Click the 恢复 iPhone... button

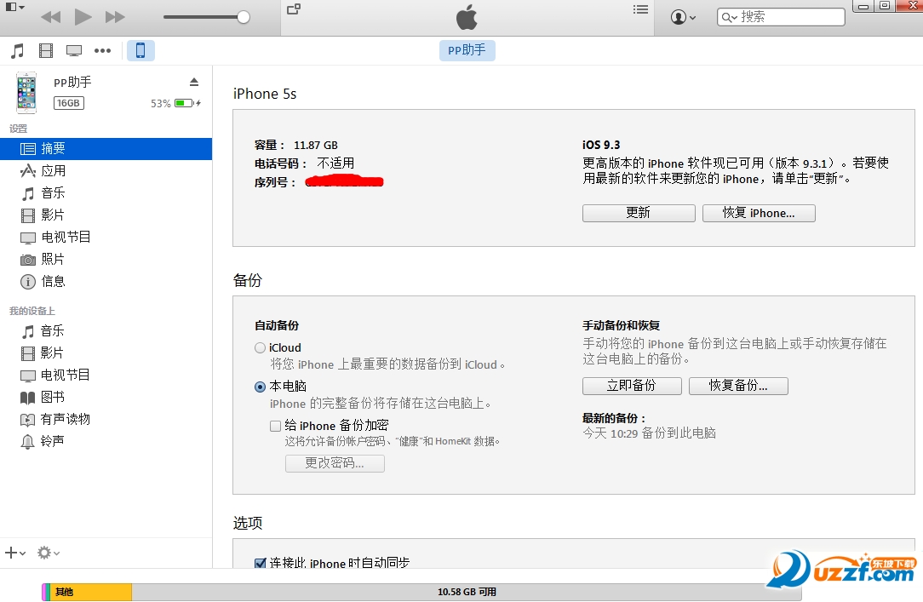tap(759, 213)
